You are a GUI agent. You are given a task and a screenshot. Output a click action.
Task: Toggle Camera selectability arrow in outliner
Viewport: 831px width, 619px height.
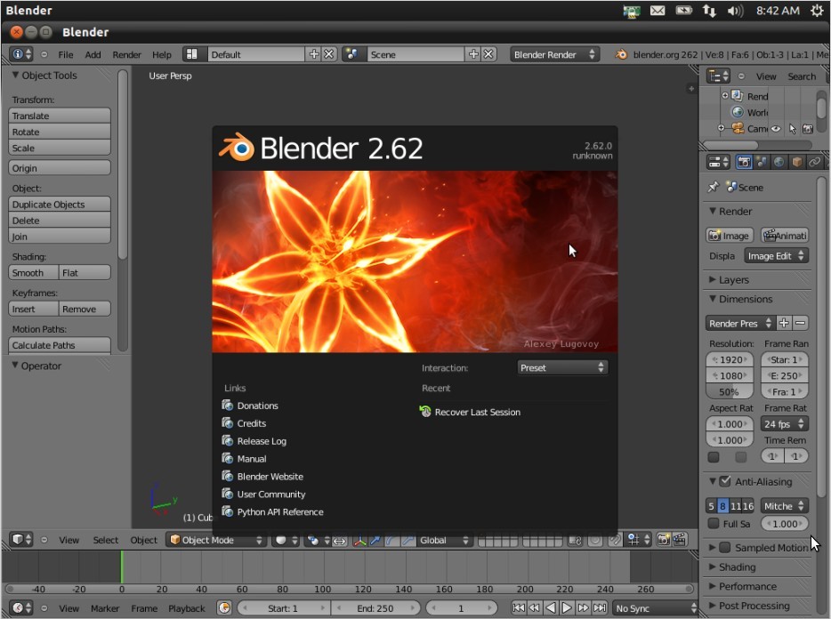coord(793,129)
